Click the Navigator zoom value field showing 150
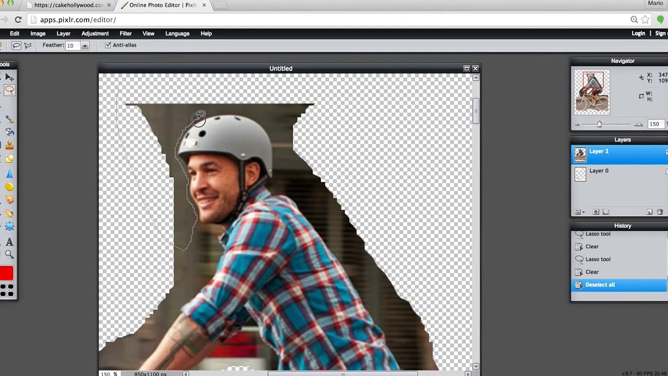This screenshot has width=668, height=376. point(655,124)
